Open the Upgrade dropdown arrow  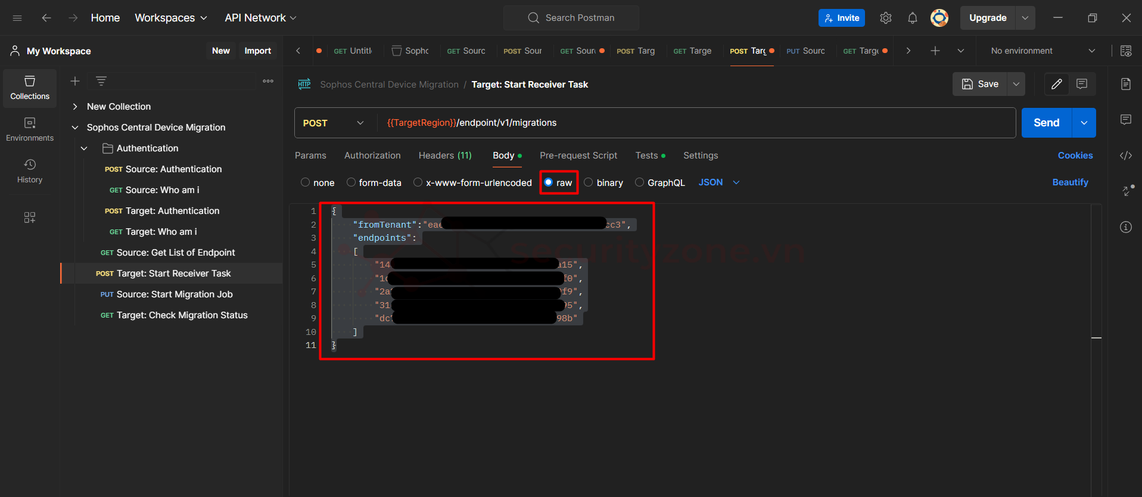point(1025,18)
